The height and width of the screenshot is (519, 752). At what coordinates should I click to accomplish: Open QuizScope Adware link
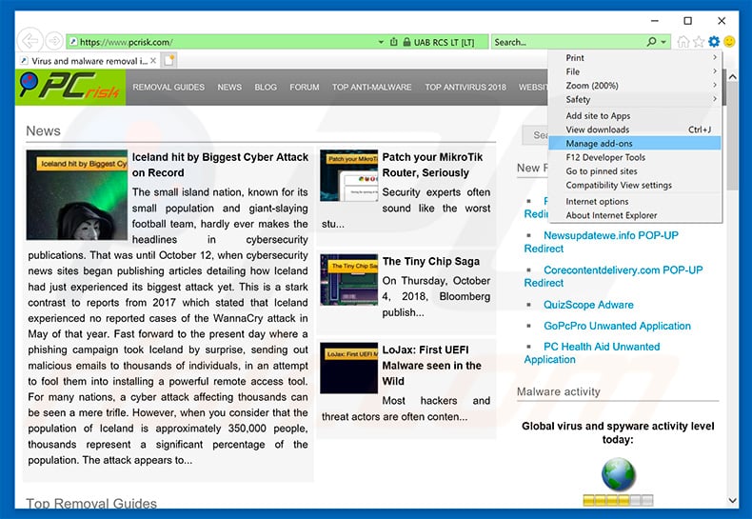tap(588, 305)
